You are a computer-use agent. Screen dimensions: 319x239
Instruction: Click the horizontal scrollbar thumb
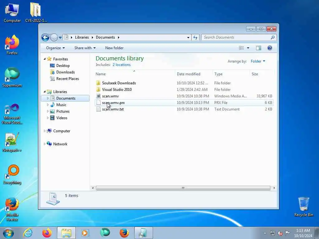[183, 188]
